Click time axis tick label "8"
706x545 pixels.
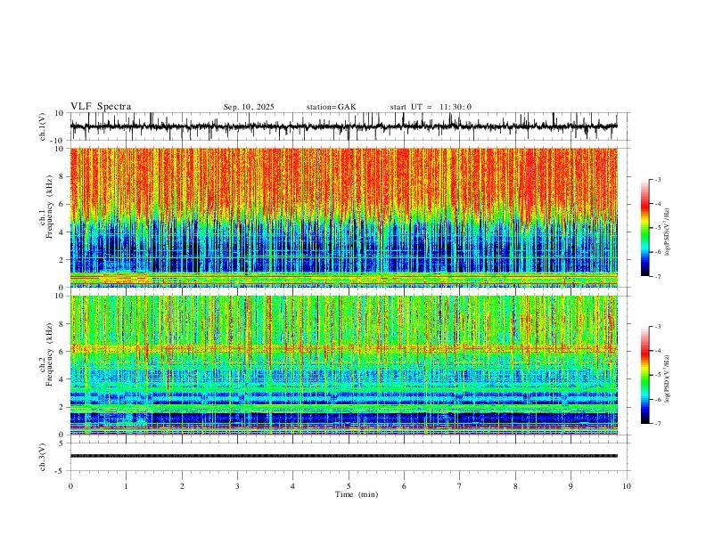click(x=515, y=486)
